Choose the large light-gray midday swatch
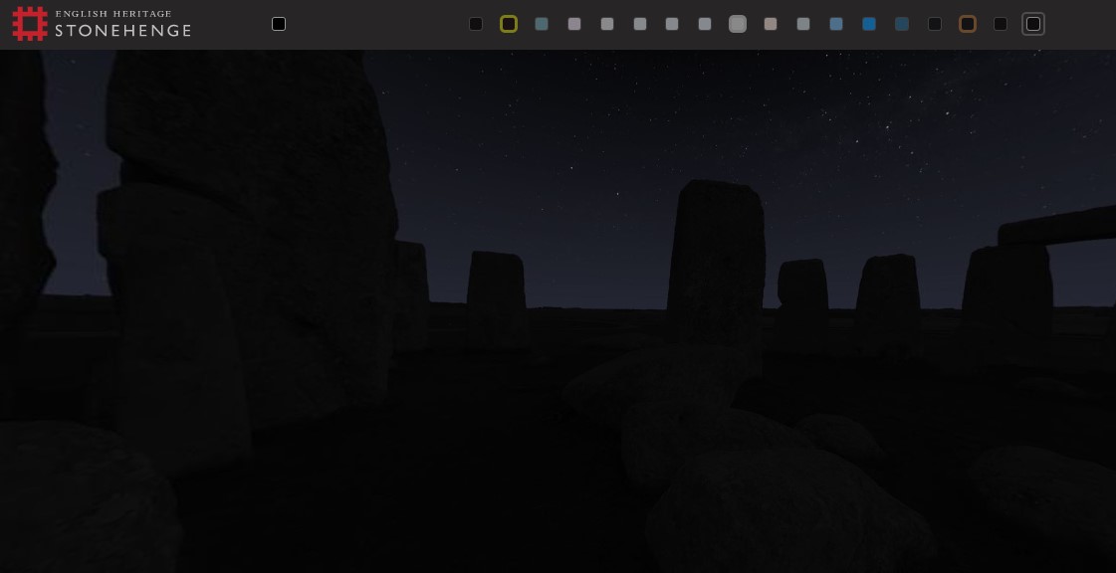This screenshot has width=1116, height=573. (738, 24)
